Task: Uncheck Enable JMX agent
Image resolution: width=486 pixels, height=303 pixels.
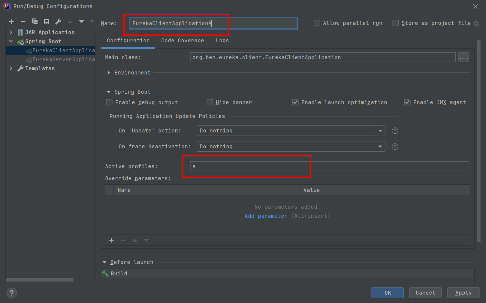Action: [407, 102]
